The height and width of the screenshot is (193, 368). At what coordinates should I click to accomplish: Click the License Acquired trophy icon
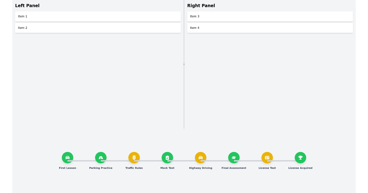[x=300, y=157]
